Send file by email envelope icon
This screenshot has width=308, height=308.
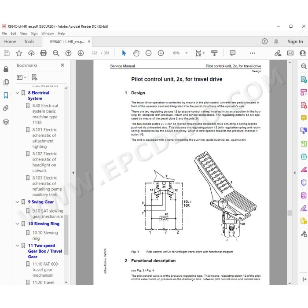(x=290, y=53)
